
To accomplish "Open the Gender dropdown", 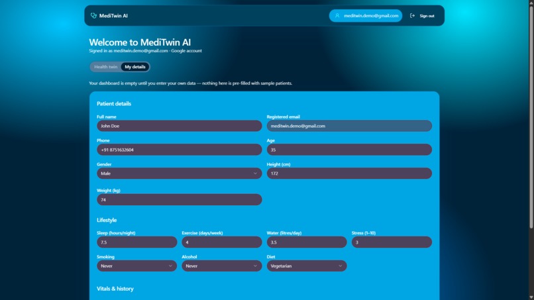I will pyautogui.click(x=179, y=174).
